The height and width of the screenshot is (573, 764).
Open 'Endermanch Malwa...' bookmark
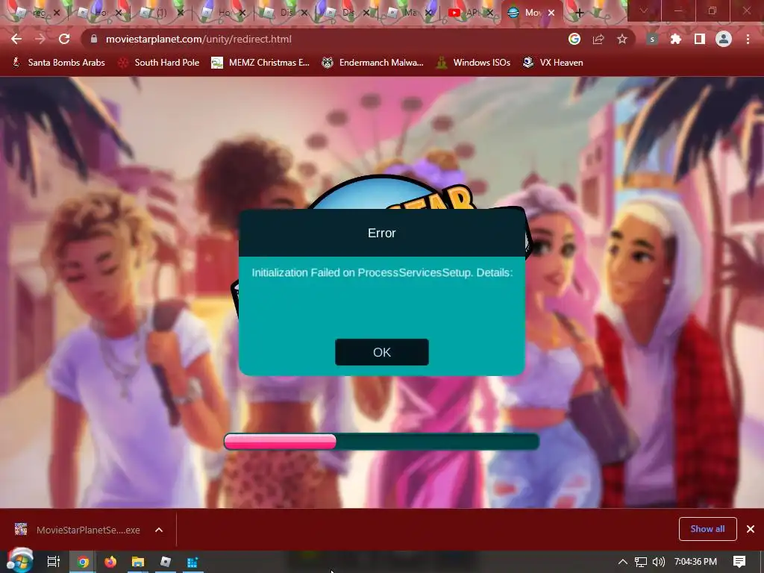[373, 63]
